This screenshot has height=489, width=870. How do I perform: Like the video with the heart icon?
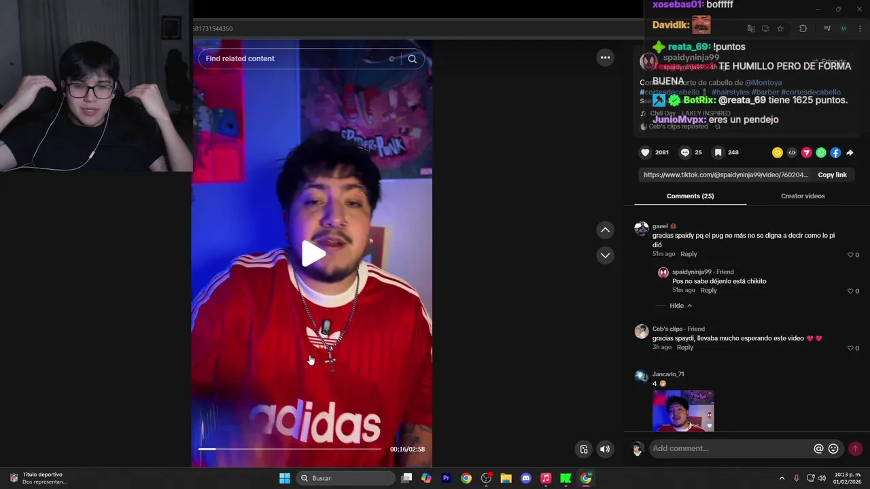coord(645,153)
